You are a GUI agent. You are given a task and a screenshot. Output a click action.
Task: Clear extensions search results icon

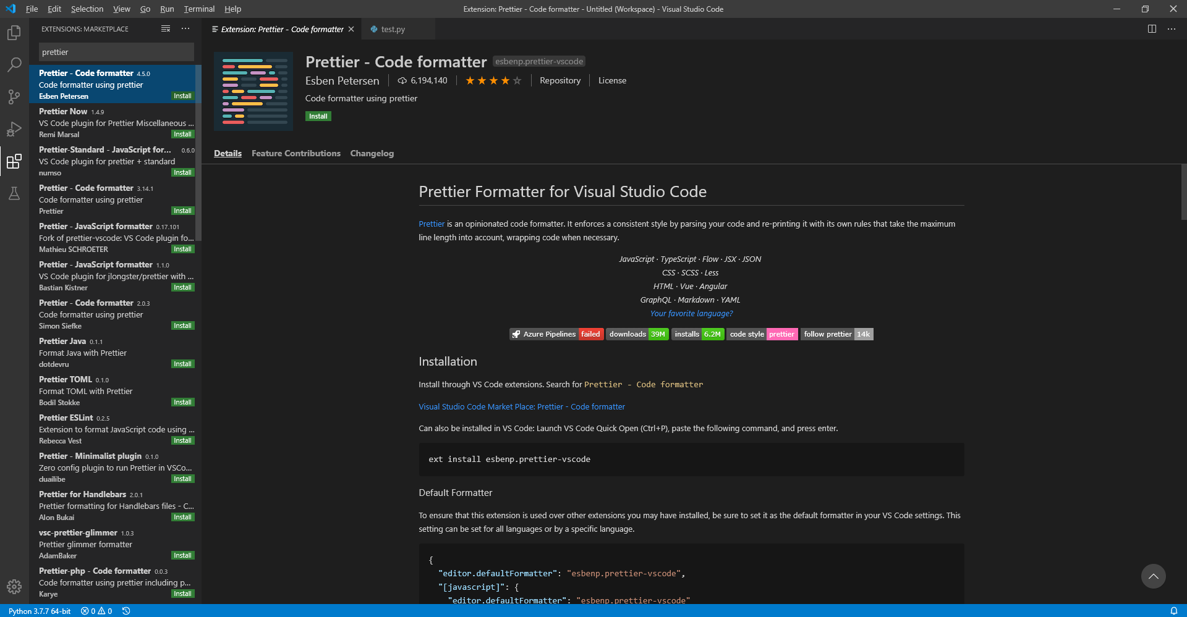coord(166,29)
